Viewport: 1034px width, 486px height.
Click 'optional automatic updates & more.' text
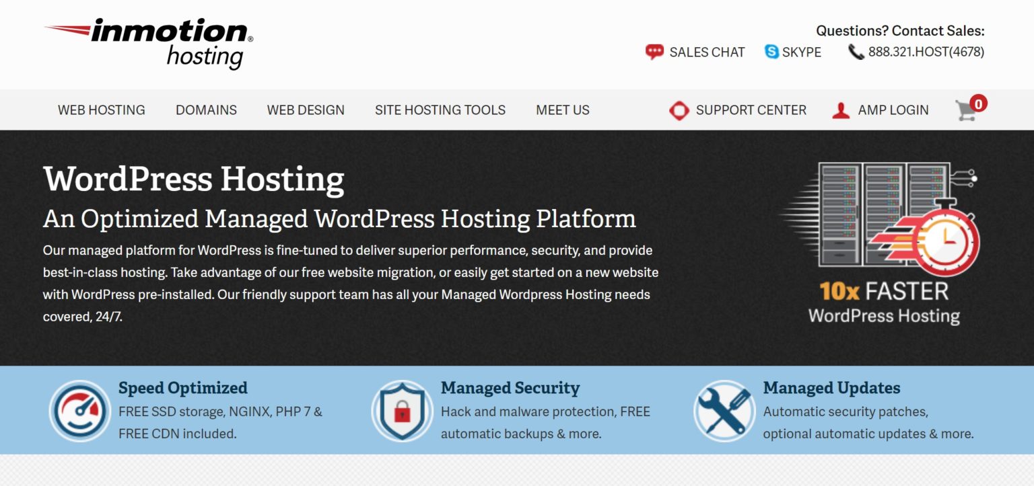[x=868, y=434]
